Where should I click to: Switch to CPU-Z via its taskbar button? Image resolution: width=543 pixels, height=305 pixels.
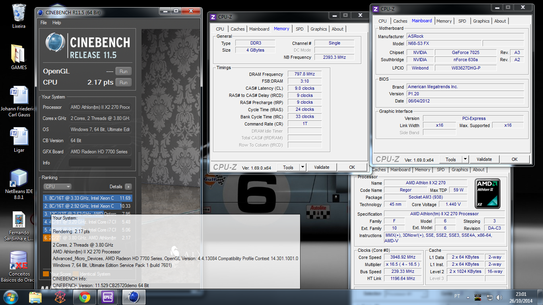(x=108, y=297)
